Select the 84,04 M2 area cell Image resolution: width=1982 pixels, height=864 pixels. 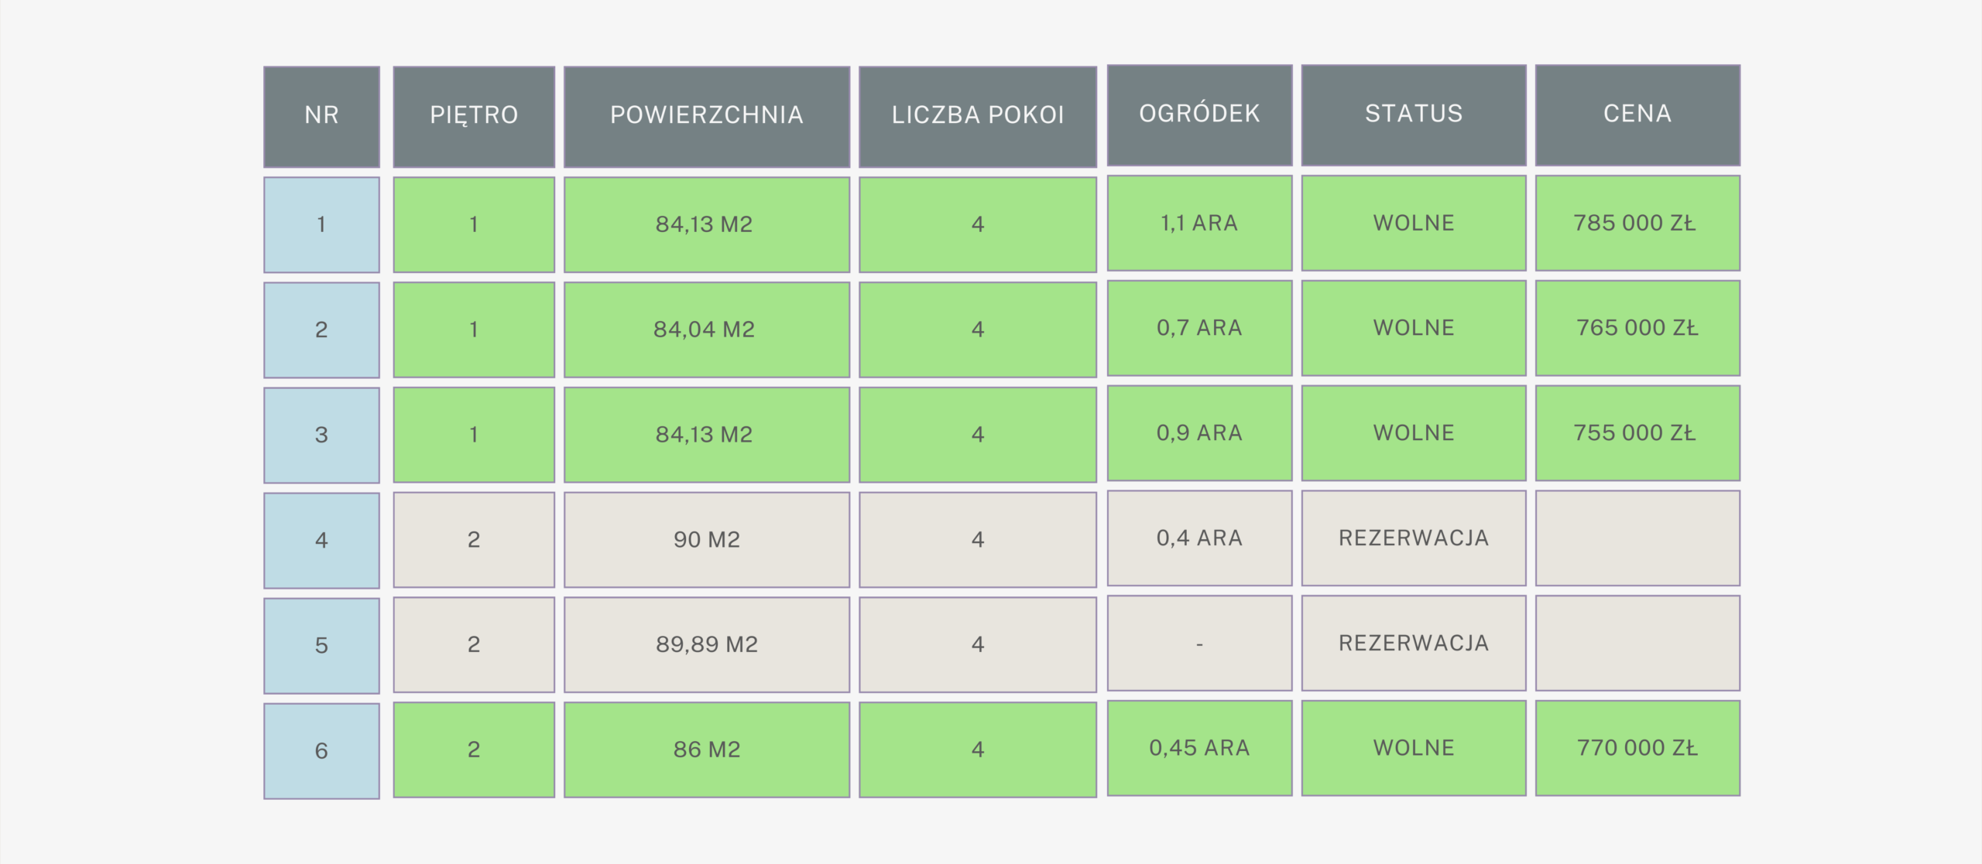pos(706,330)
